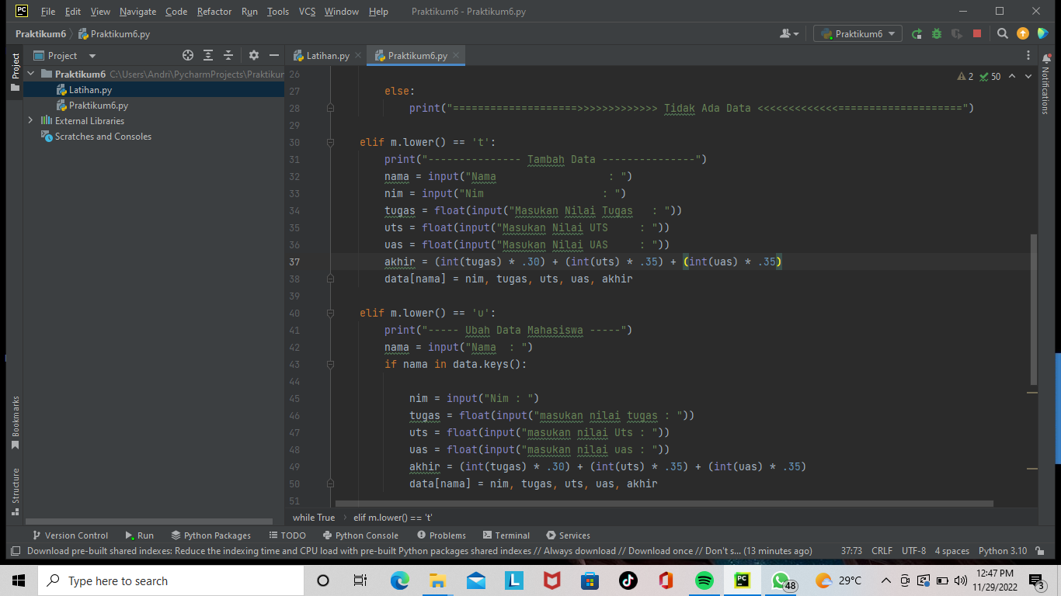Open Spotify from the taskbar
Image resolution: width=1061 pixels, height=596 pixels.
click(704, 580)
